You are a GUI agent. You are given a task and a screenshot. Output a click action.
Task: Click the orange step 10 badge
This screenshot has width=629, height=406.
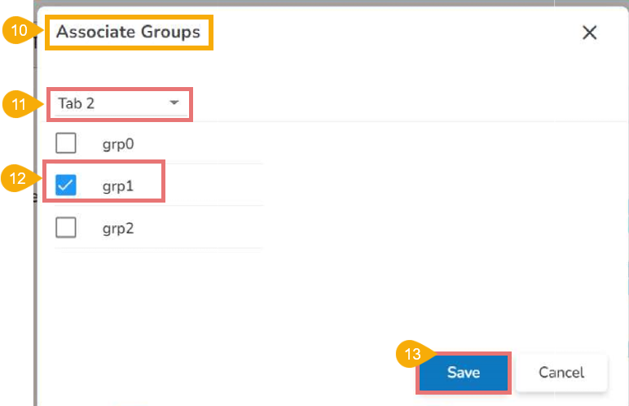(x=17, y=33)
